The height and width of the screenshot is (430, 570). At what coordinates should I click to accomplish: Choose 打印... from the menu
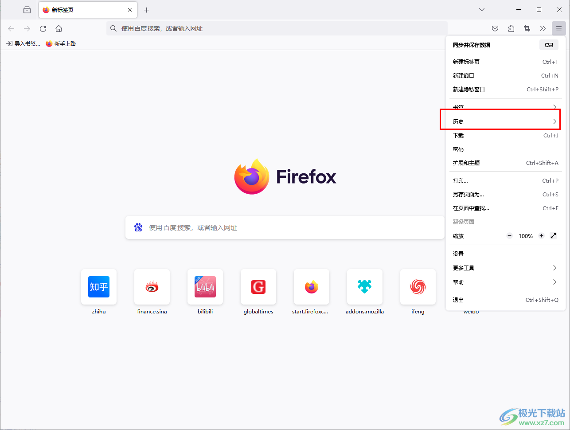505,180
